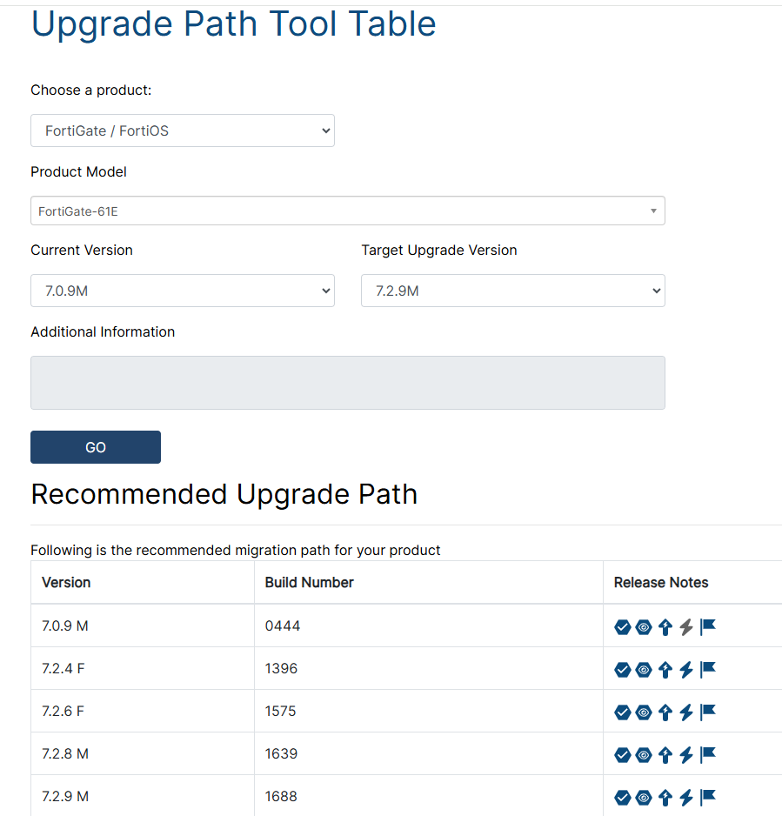Click the flag icon in the 7.0.9 M row
This screenshot has width=782, height=816.
click(708, 627)
